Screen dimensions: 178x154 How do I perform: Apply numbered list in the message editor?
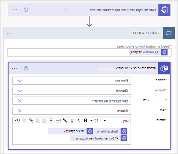(x=51, y=121)
